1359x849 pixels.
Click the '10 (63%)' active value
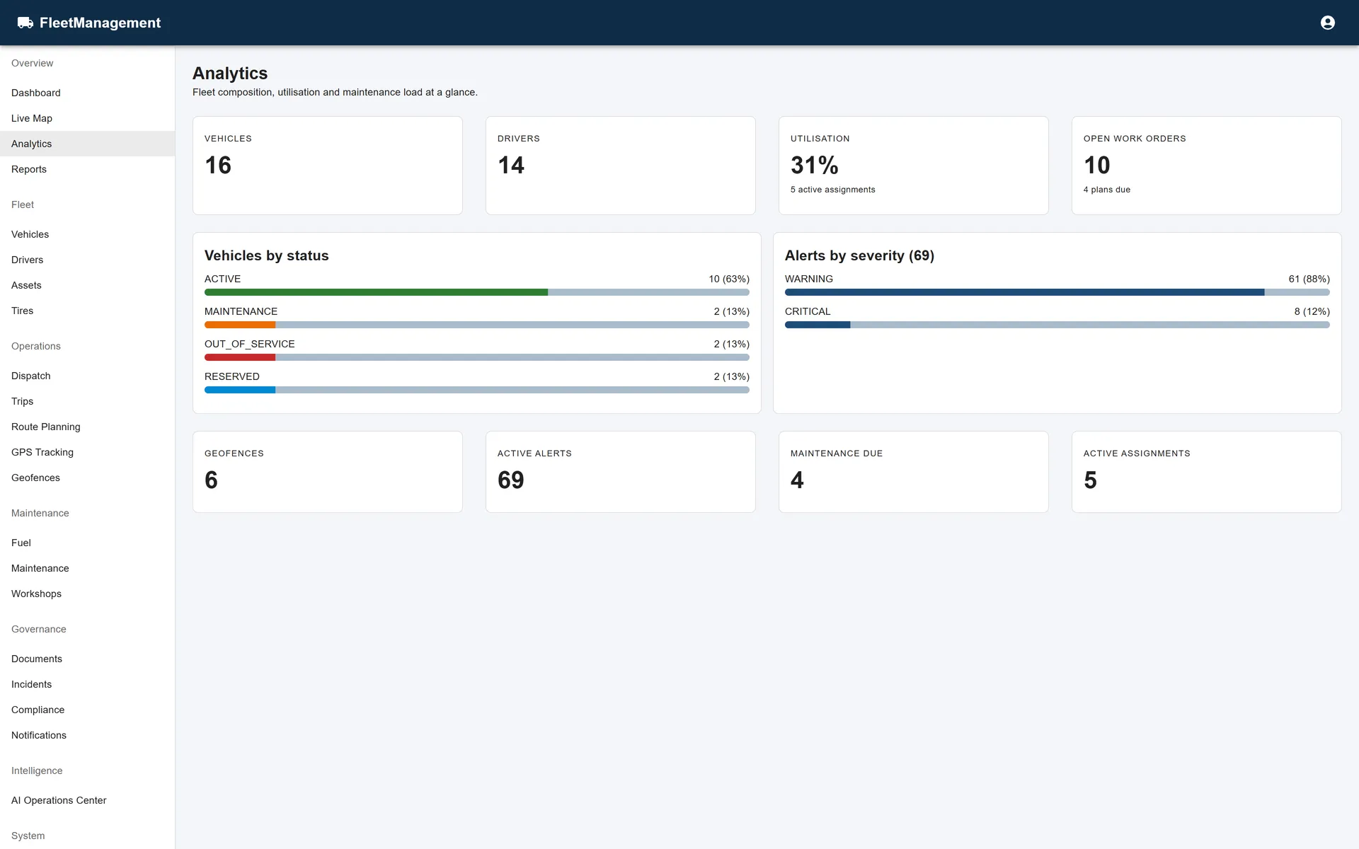point(729,279)
